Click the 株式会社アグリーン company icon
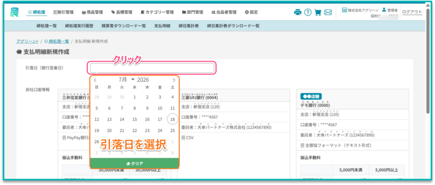 pos(344,10)
